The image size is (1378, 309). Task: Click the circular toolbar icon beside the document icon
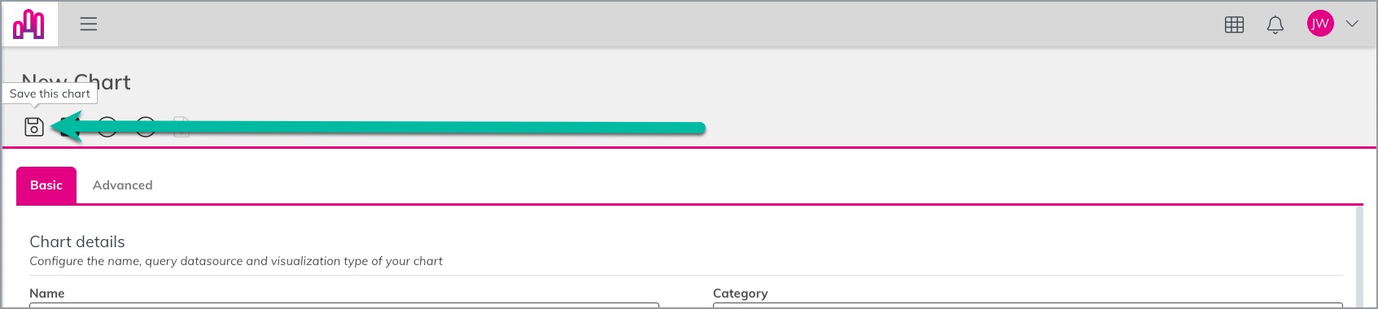pos(146,127)
